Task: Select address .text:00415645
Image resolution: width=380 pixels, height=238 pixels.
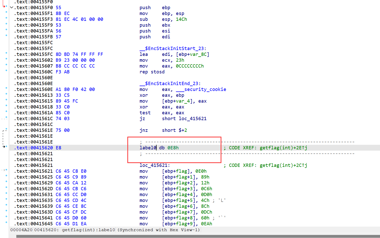Action: point(34,224)
